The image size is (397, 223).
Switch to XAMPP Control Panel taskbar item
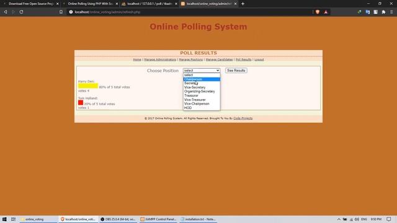pos(158,219)
